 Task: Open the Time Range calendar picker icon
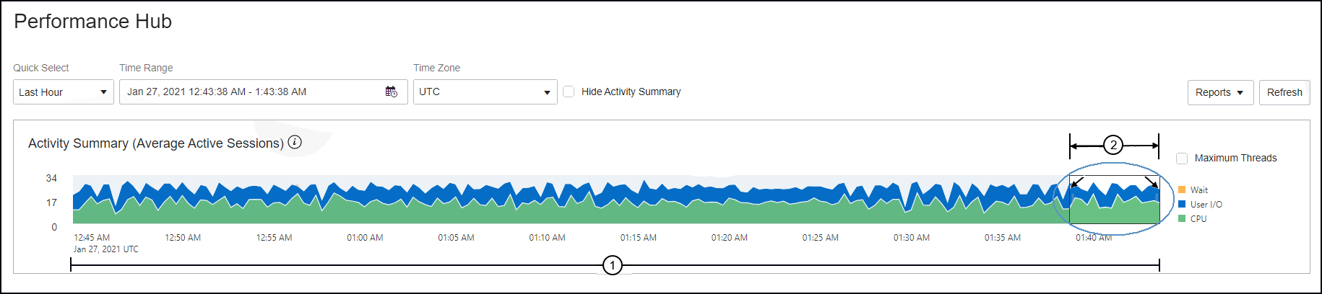click(391, 92)
